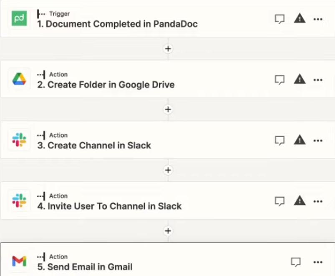
Task: Click the Action label above Send Email
Action: click(x=58, y=256)
